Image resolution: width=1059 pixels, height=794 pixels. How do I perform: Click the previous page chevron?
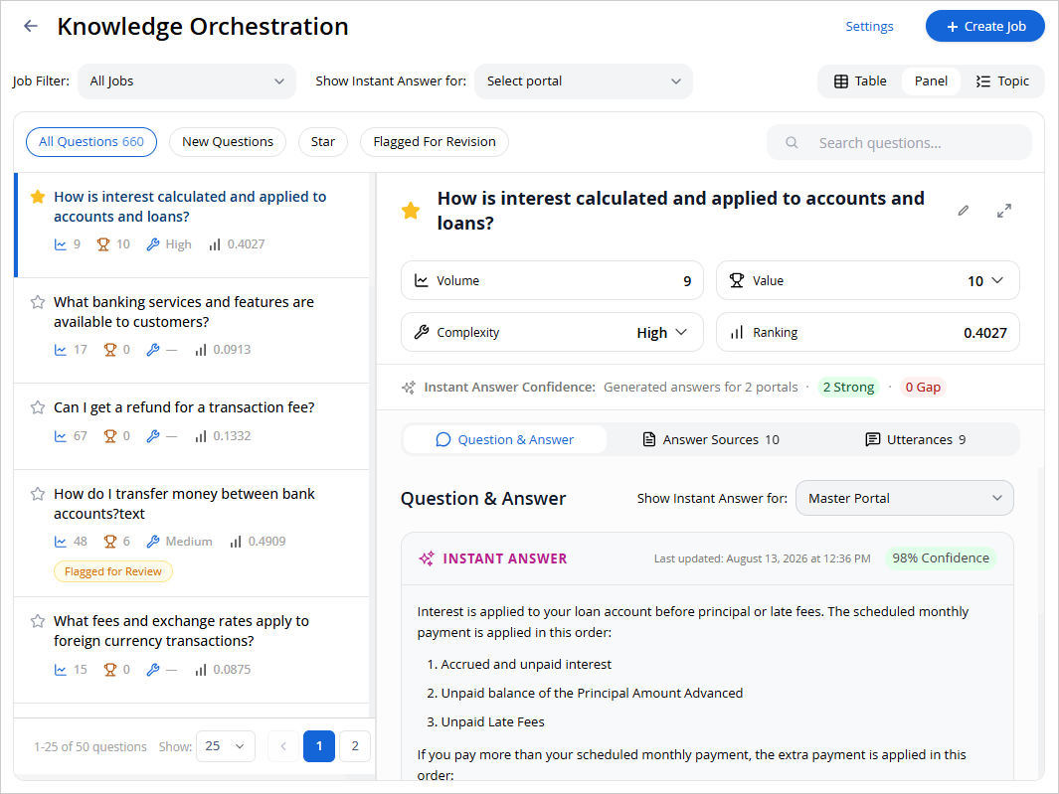tap(283, 746)
